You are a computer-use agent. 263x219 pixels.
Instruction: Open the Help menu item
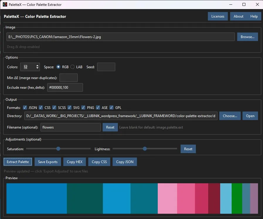click(254, 16)
